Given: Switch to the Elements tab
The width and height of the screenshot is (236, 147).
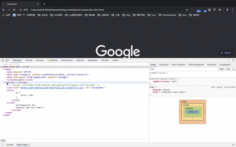Looking at the screenshot, I should (17, 60).
